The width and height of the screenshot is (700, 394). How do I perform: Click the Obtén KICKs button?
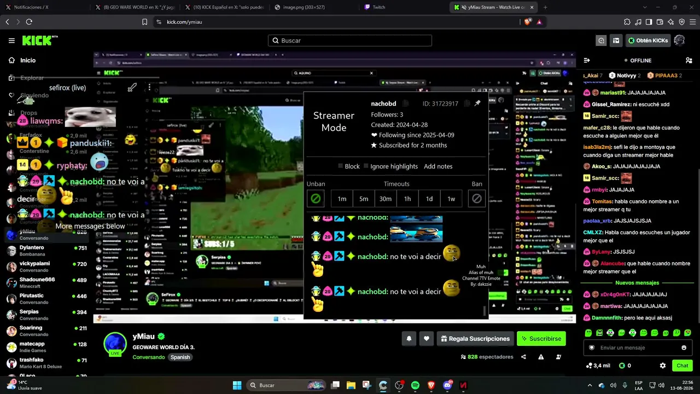pyautogui.click(x=648, y=40)
